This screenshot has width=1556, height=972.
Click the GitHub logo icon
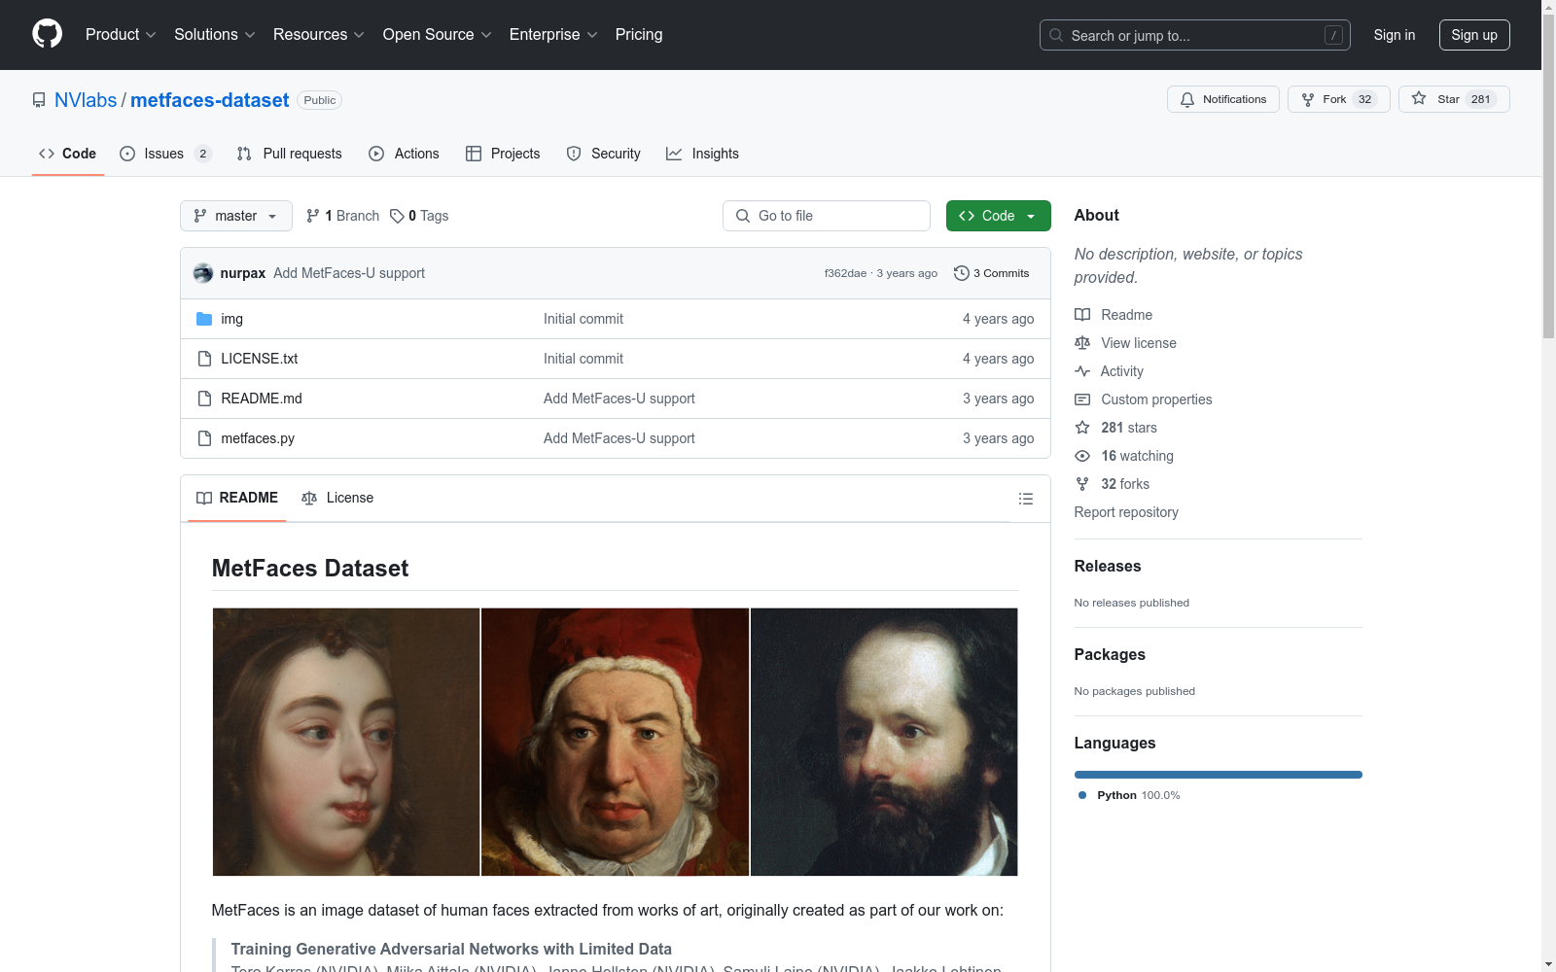(47, 34)
